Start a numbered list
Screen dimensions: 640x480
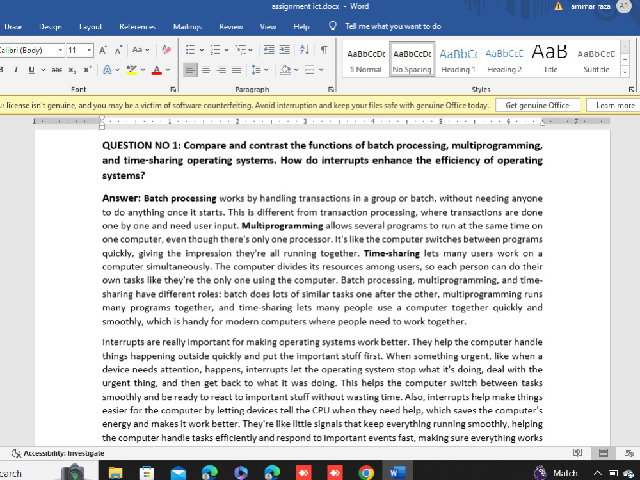215,50
